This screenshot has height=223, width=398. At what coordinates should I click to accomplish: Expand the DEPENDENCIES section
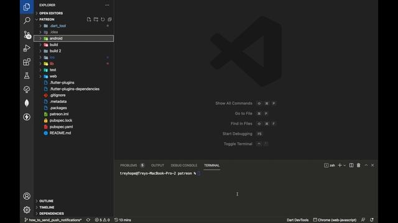73,214
